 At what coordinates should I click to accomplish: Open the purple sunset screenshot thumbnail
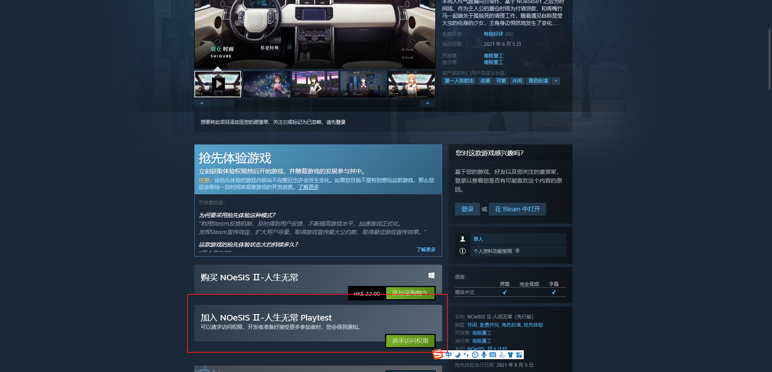[315, 84]
